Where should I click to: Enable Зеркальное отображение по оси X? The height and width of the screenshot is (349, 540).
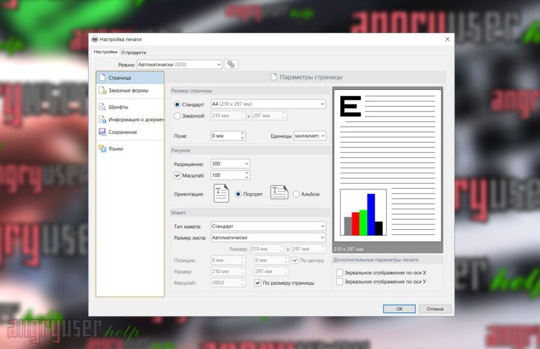point(340,272)
